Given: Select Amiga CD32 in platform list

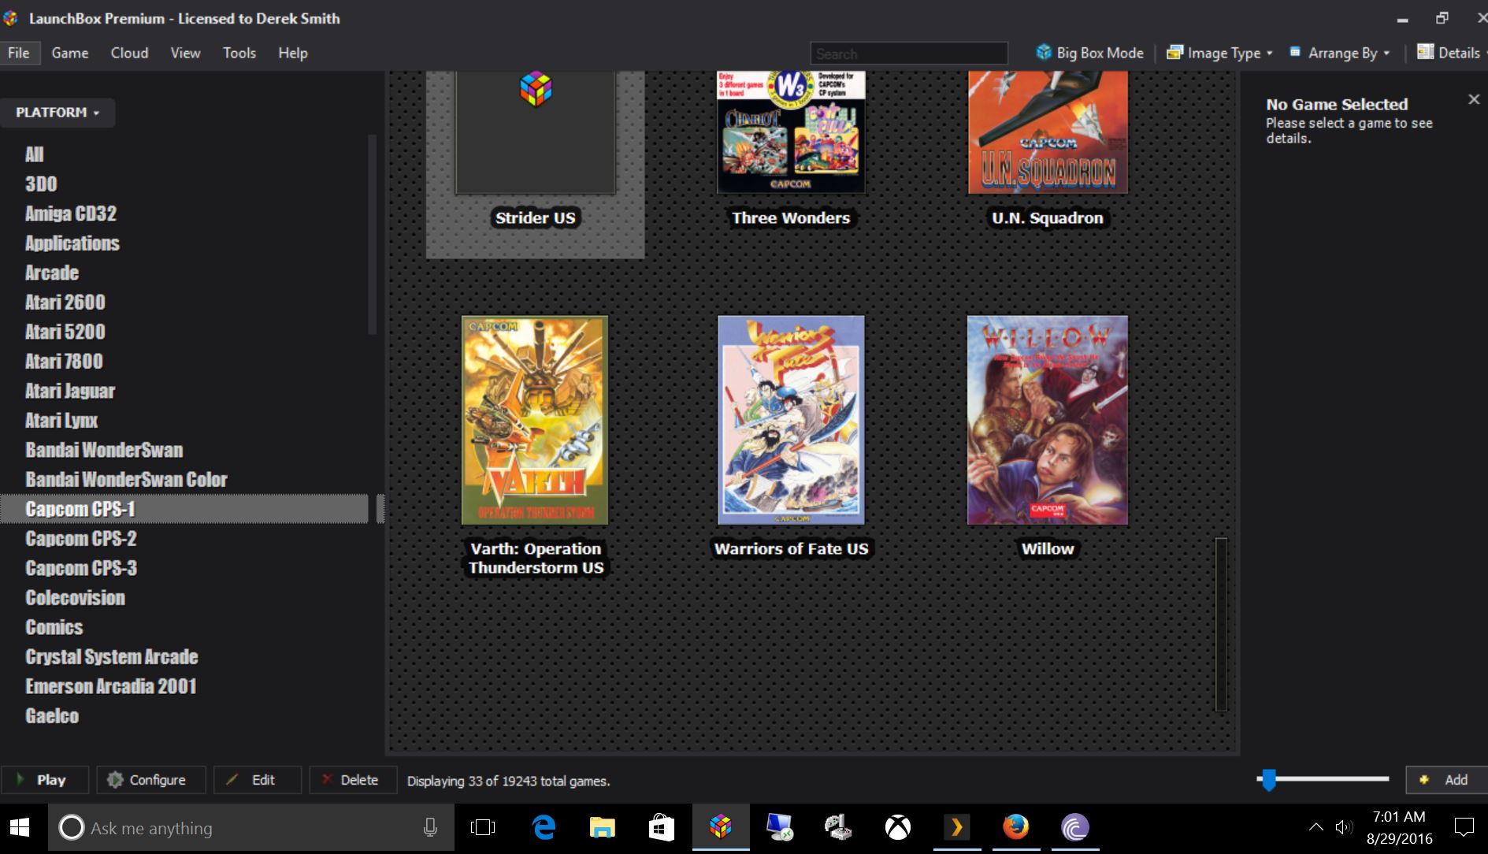Looking at the screenshot, I should click(71, 213).
